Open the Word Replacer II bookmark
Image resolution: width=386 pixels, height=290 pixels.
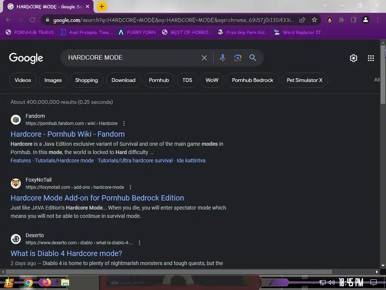coord(297,32)
